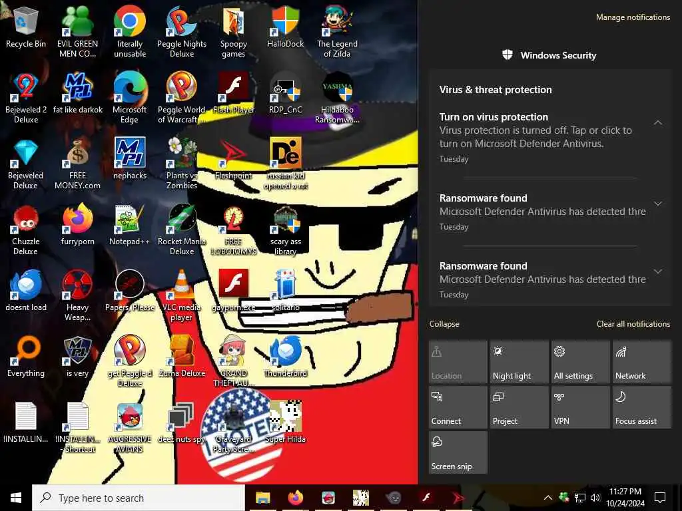Close the Action Center via taskbar notification icon

tap(660, 498)
